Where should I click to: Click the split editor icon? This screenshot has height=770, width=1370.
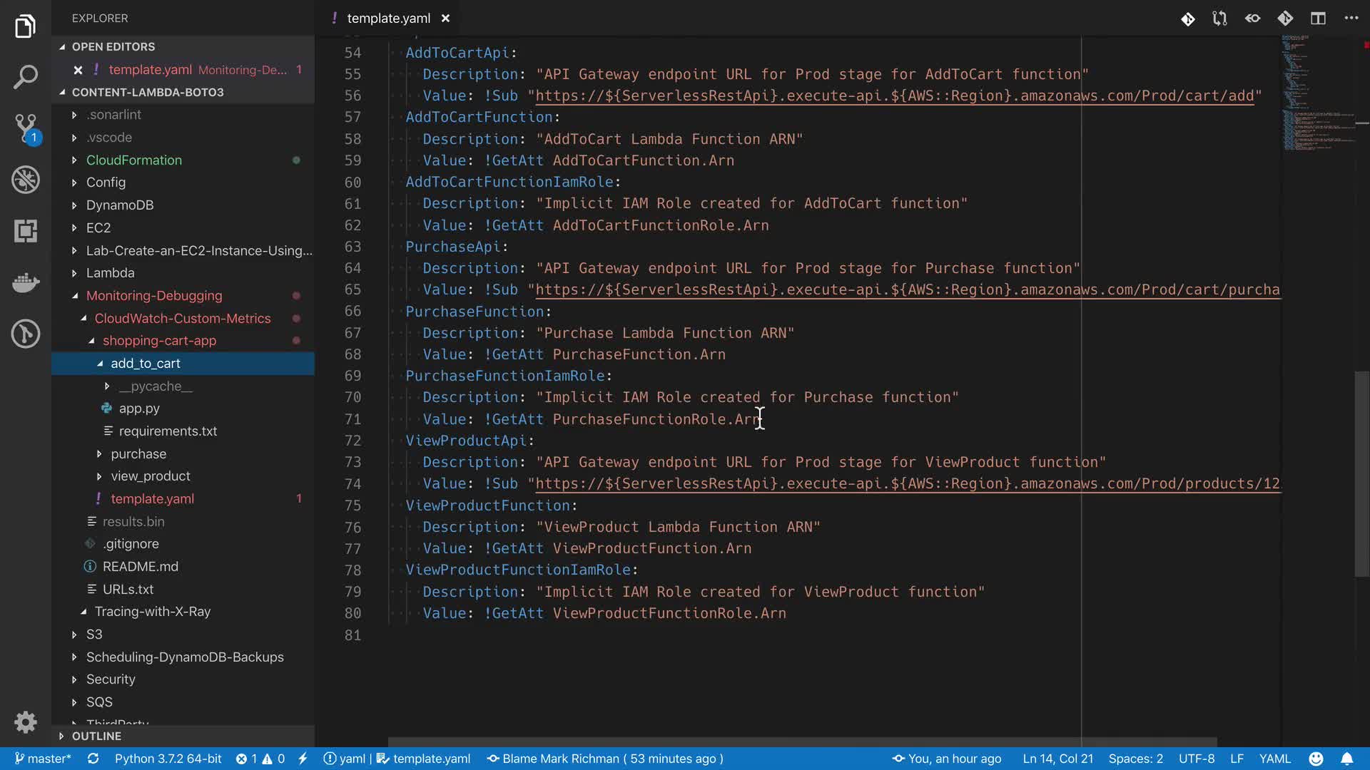1318,19
